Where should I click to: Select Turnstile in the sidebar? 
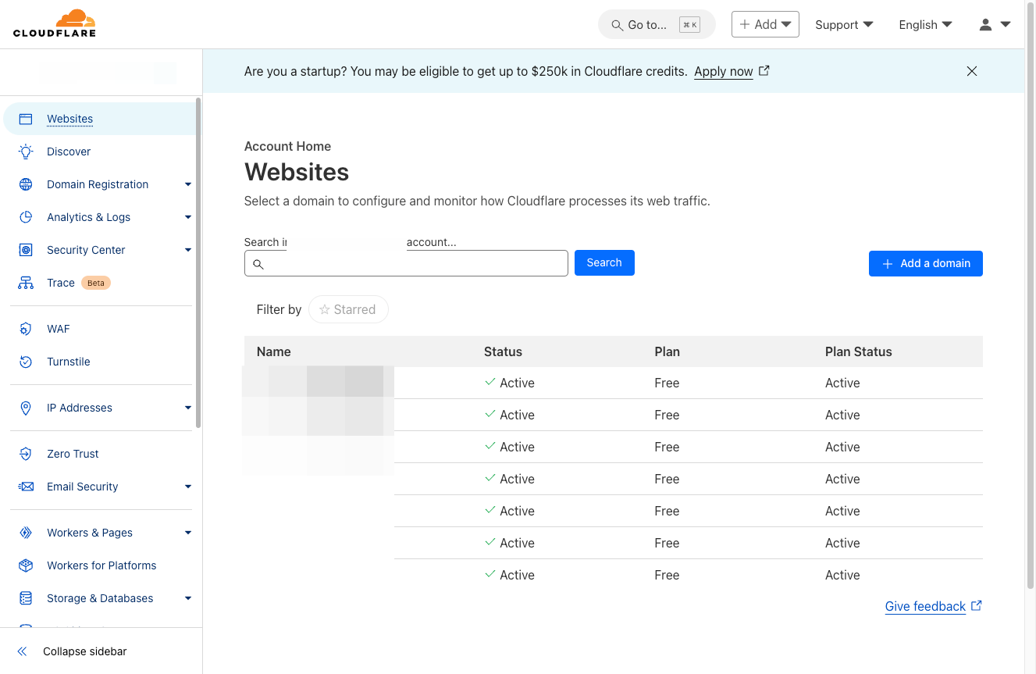click(x=69, y=362)
